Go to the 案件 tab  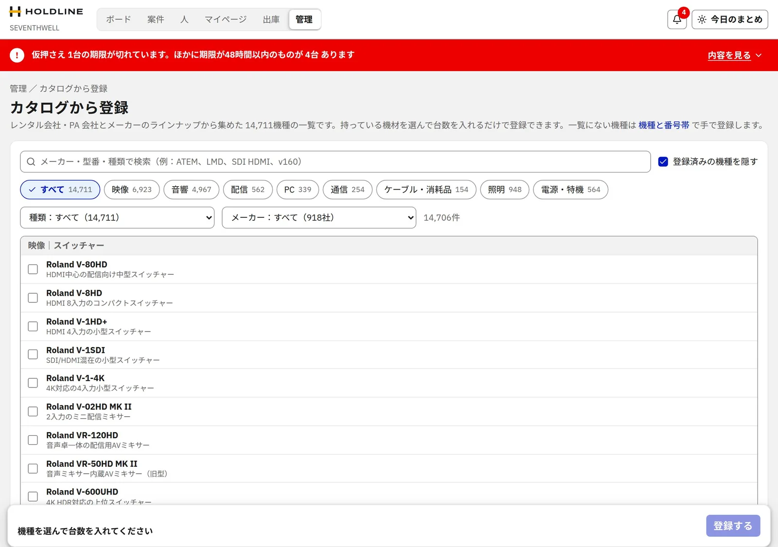tap(156, 19)
